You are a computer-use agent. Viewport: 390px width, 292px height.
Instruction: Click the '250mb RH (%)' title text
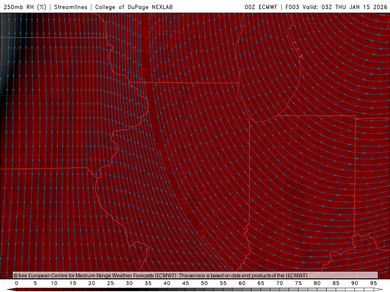tap(25, 7)
